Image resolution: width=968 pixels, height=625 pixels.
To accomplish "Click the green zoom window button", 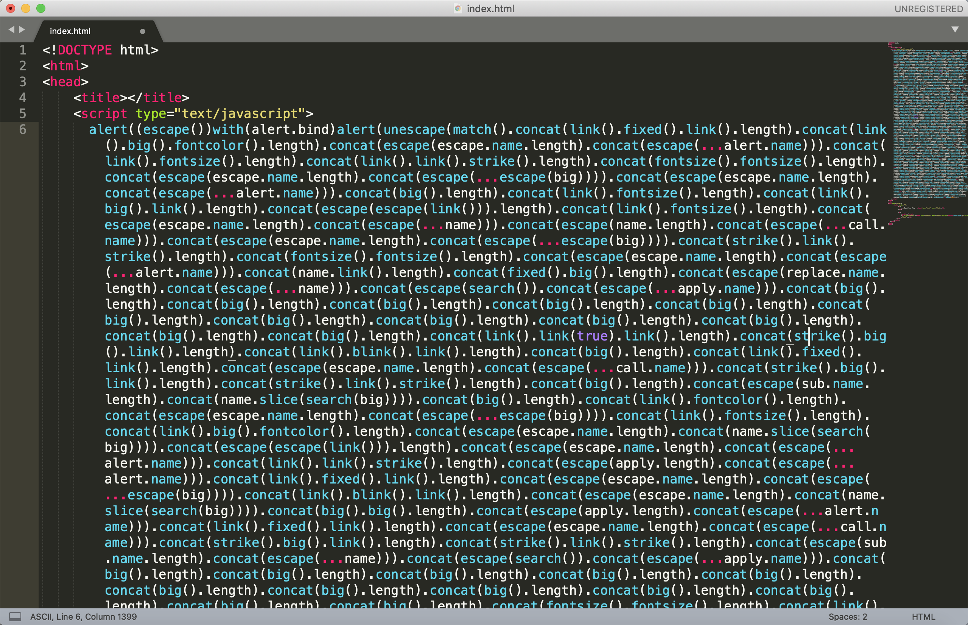I will [41, 9].
